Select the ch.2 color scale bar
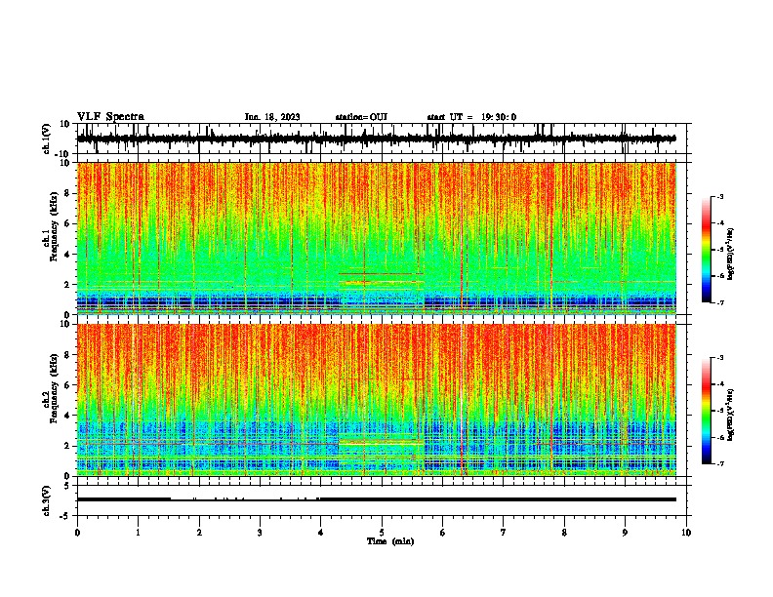773x597 pixels. coord(707,411)
